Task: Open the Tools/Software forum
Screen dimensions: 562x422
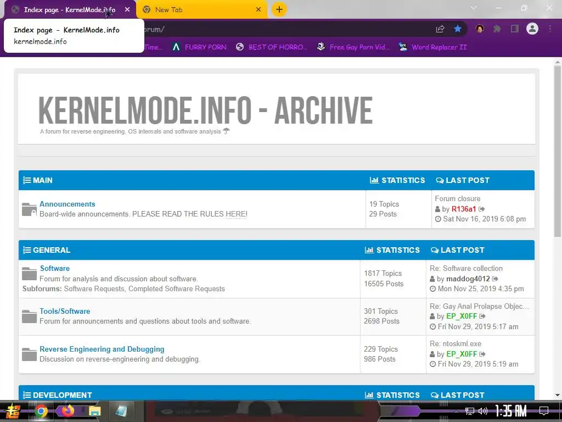Action: tap(65, 311)
